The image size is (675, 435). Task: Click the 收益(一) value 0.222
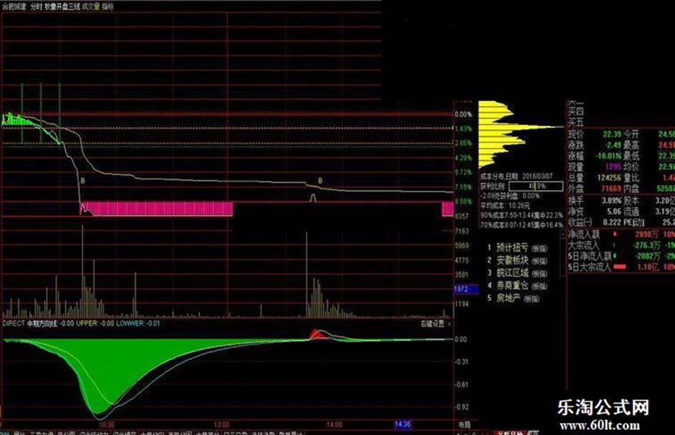pyautogui.click(x=611, y=222)
